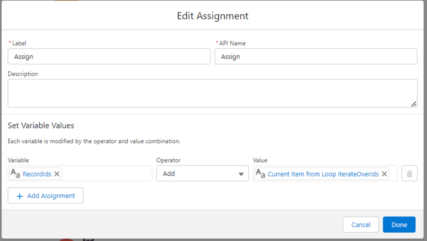The image size is (427, 241).
Task: Delete the assignment row with trash icon
Action: pyautogui.click(x=409, y=173)
